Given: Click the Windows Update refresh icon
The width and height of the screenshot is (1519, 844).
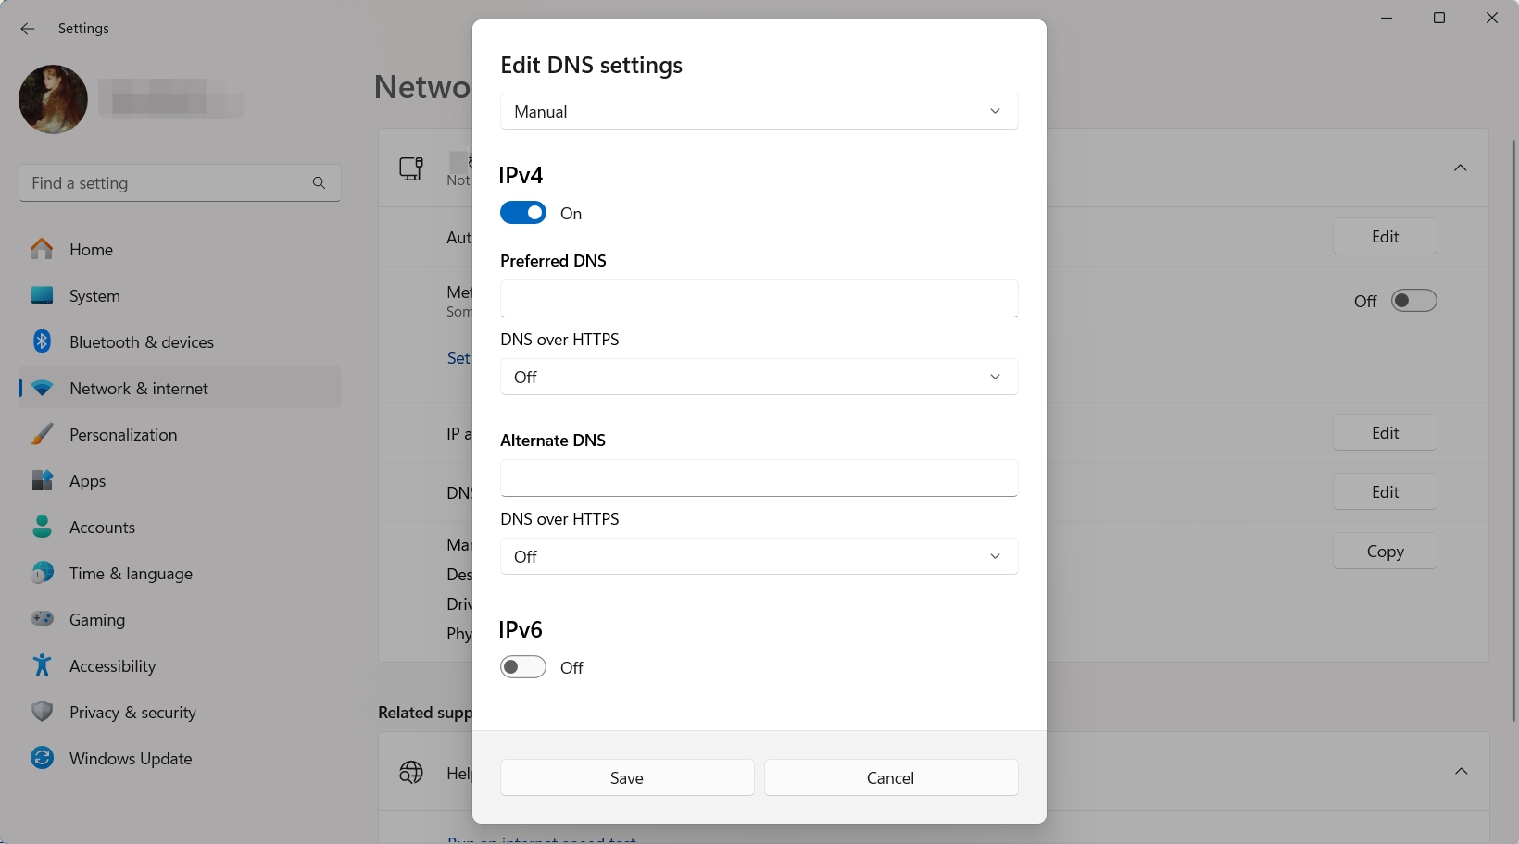Looking at the screenshot, I should click(42, 758).
